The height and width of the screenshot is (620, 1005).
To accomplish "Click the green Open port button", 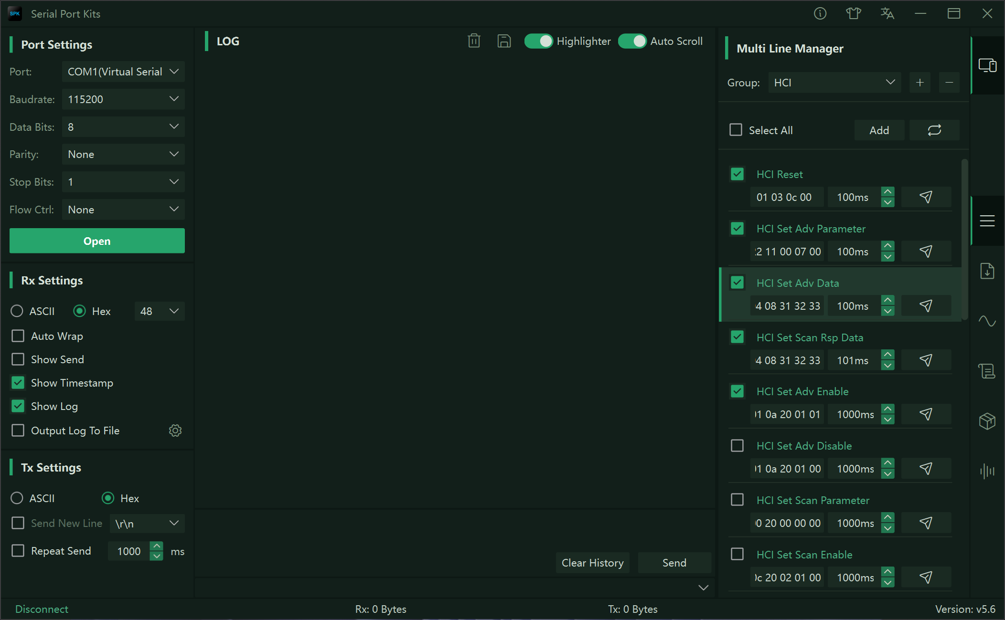I will (x=97, y=241).
